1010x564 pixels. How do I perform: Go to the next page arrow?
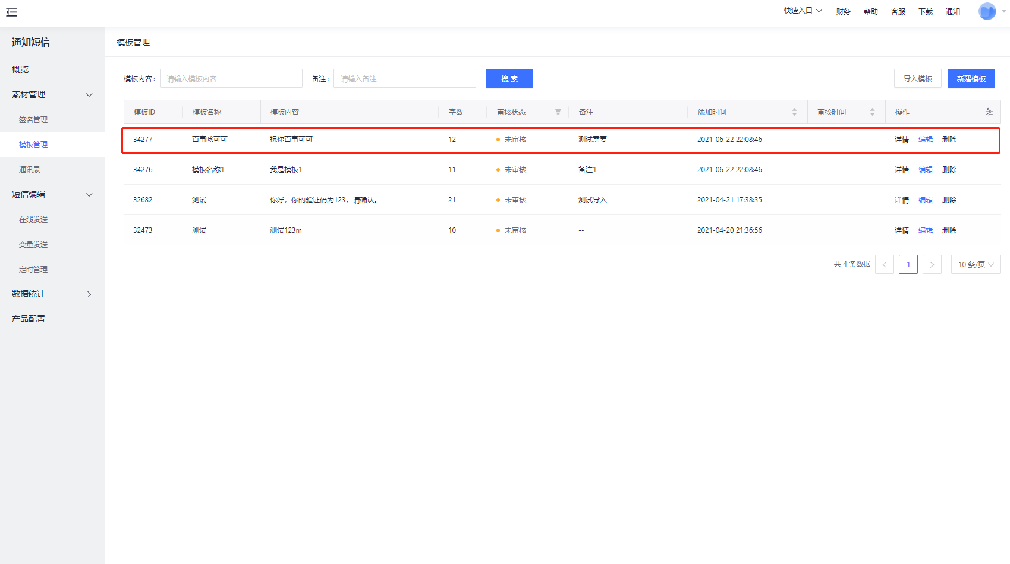tap(932, 264)
